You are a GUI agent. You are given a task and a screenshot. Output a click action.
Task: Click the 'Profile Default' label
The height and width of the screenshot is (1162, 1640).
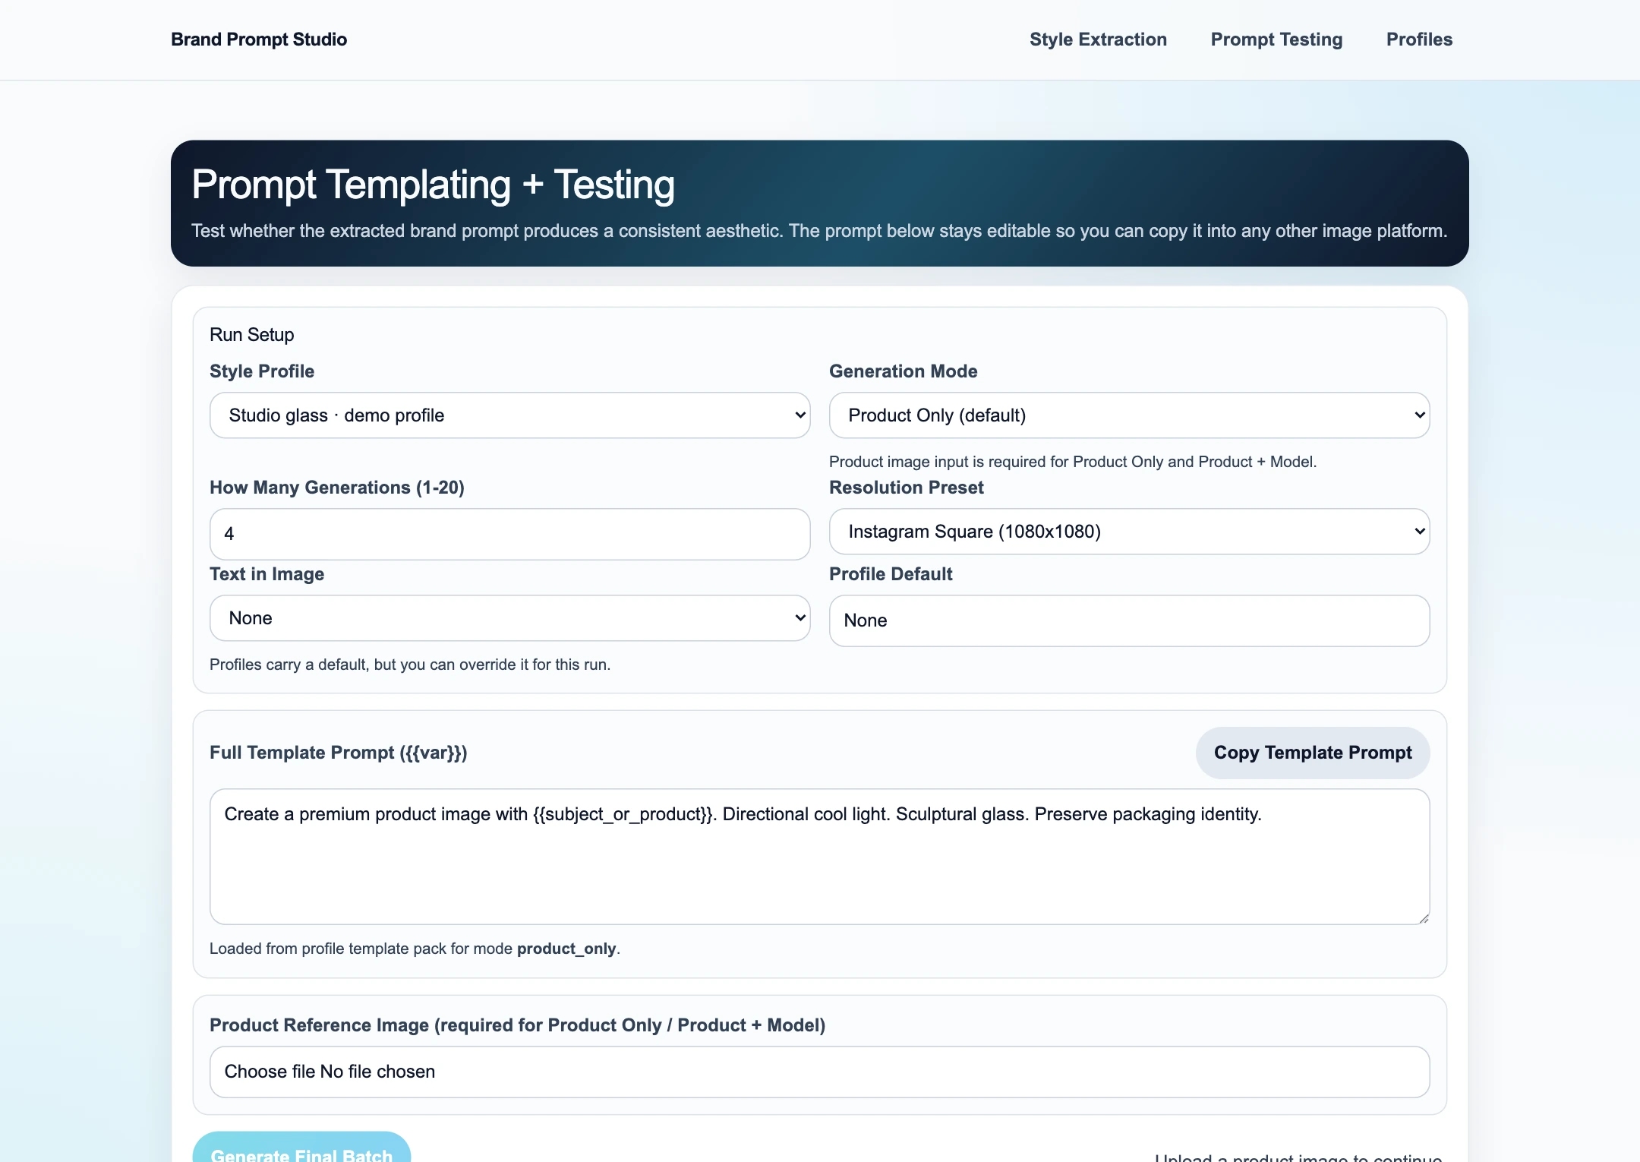point(891,574)
